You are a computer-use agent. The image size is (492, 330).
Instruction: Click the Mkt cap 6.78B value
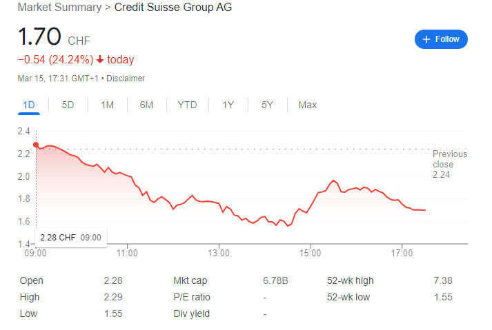[276, 281]
